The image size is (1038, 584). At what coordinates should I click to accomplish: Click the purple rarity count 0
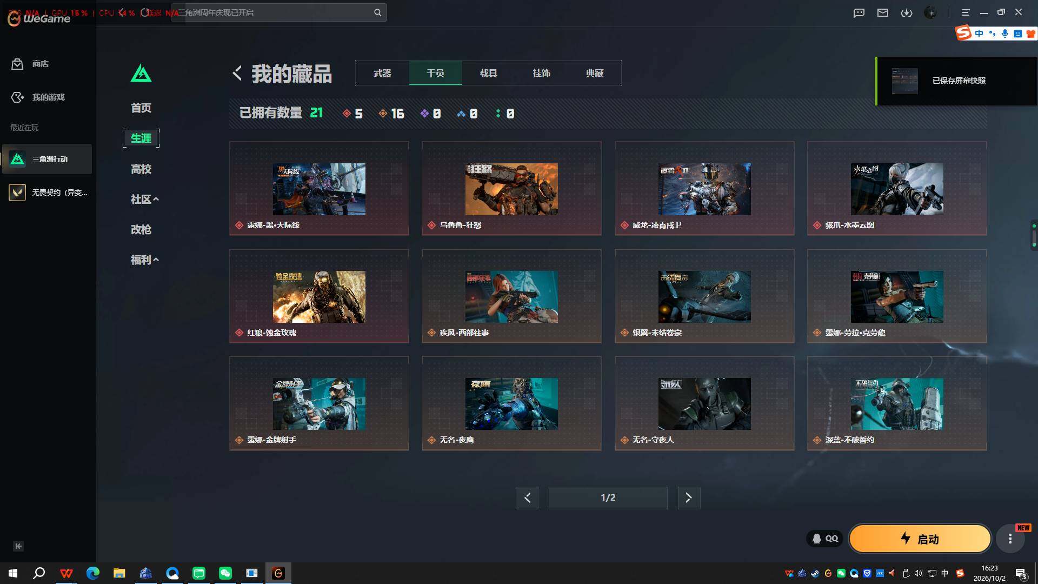431,114
